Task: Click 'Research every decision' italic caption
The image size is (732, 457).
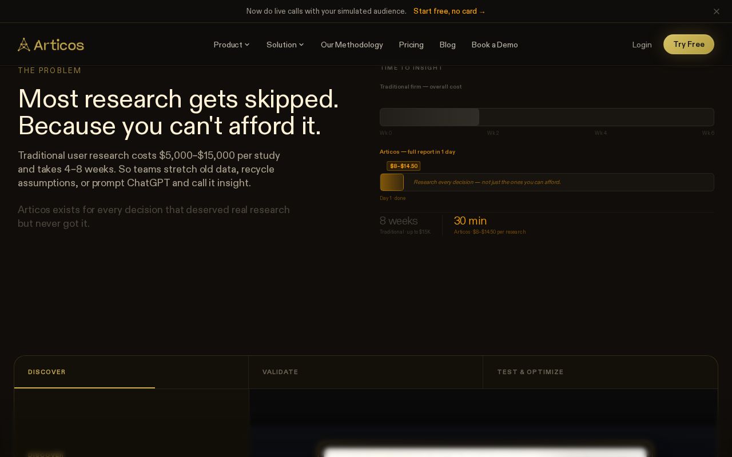Action: [x=487, y=182]
